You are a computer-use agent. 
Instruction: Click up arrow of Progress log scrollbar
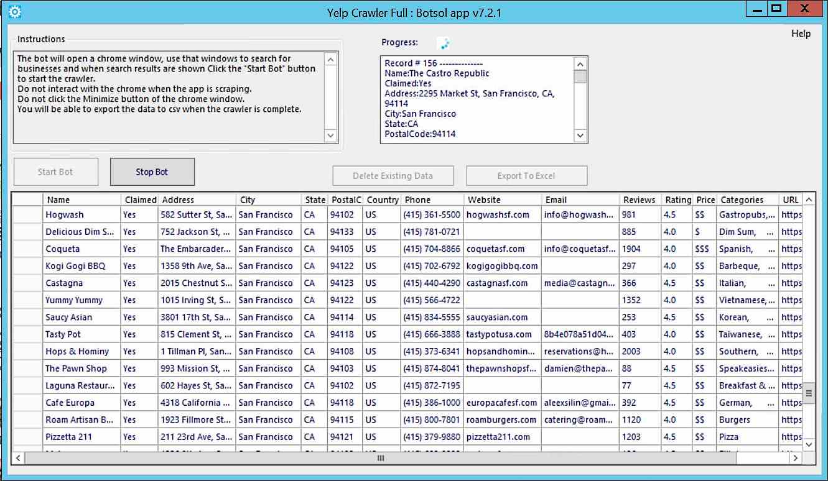(x=580, y=63)
